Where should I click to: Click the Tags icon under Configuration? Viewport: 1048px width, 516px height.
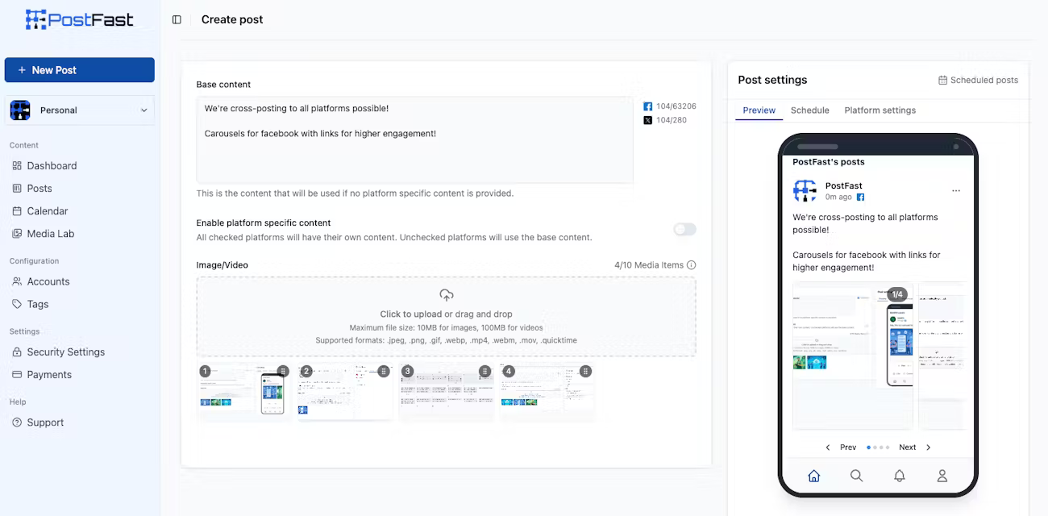(18, 304)
